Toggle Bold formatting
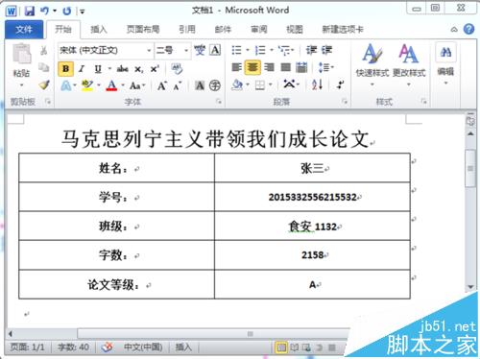Viewport: 480px width, 359px height. tap(66, 69)
